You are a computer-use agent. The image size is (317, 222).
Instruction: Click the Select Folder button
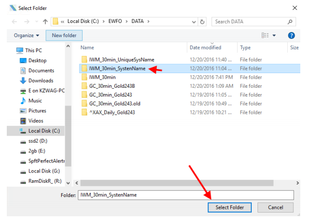229,207
